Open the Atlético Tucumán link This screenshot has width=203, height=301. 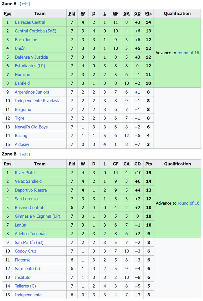point(31,234)
